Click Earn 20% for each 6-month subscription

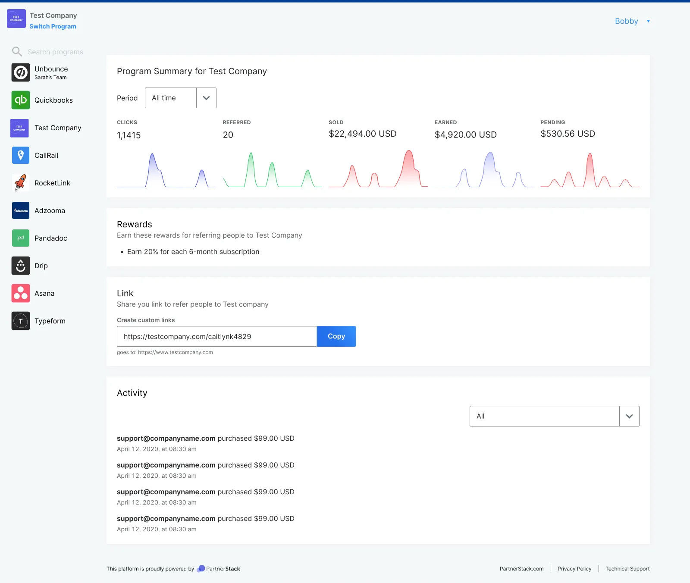[x=193, y=252]
